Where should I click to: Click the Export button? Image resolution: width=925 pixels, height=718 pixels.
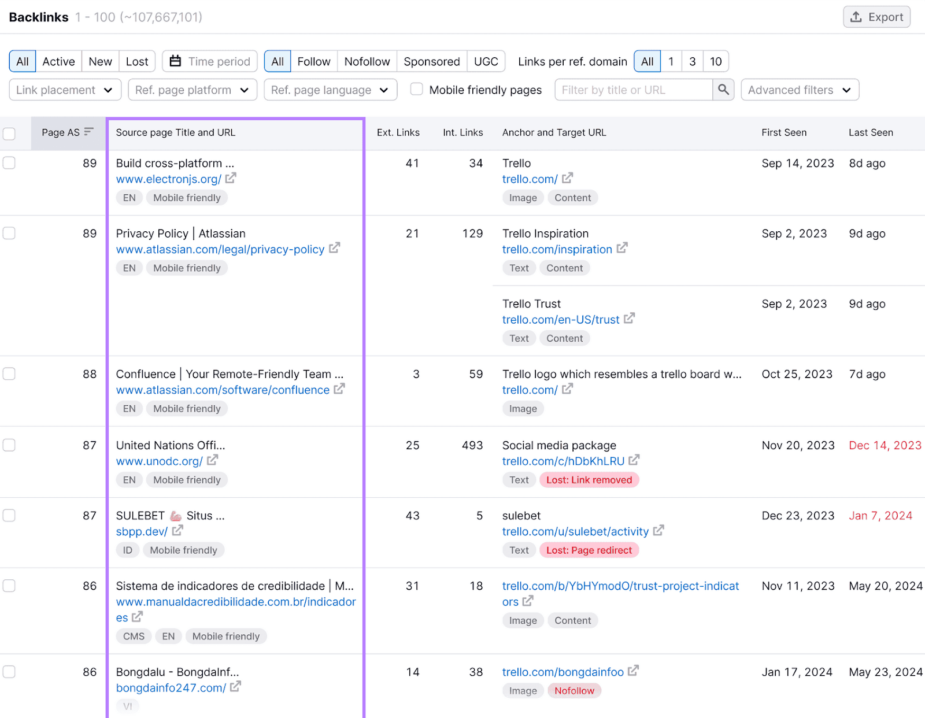[876, 17]
